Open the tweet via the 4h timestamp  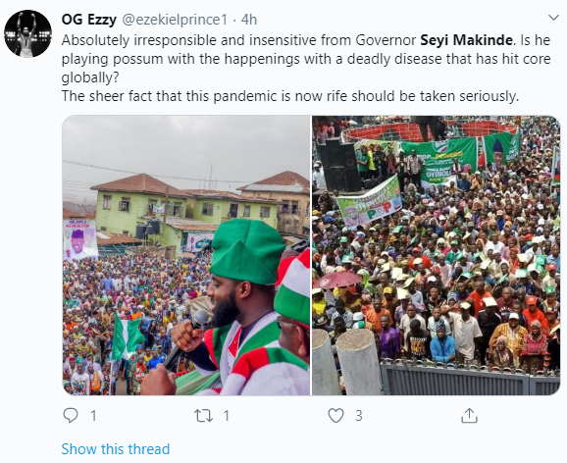coord(249,20)
